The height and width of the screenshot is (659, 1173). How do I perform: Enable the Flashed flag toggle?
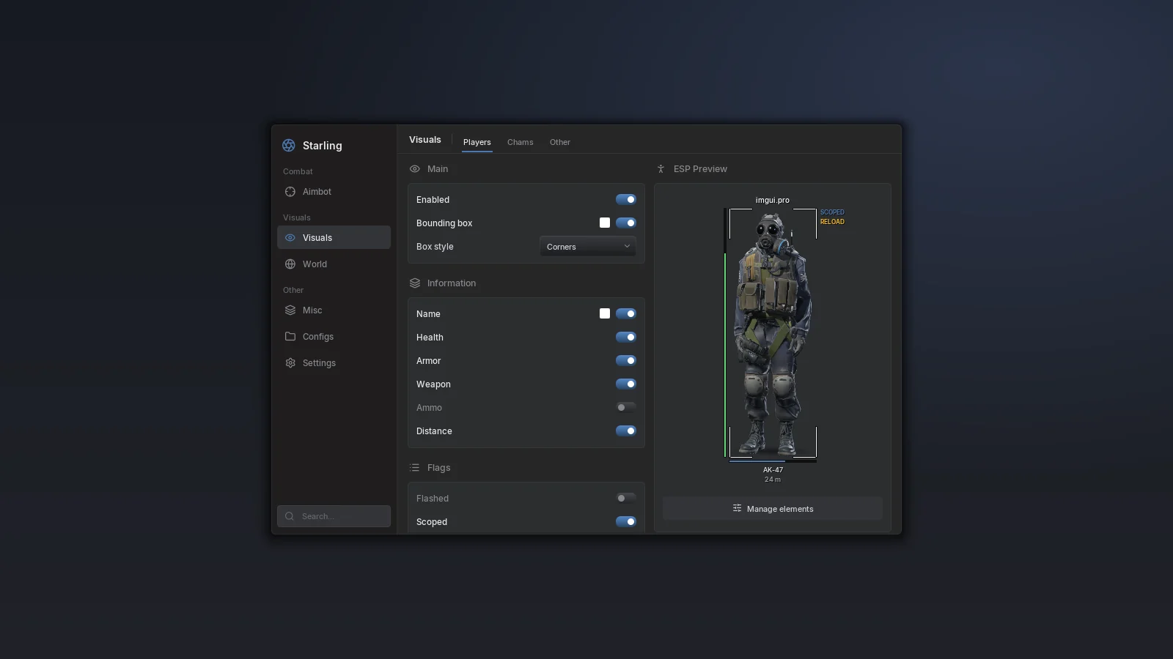tap(626, 499)
